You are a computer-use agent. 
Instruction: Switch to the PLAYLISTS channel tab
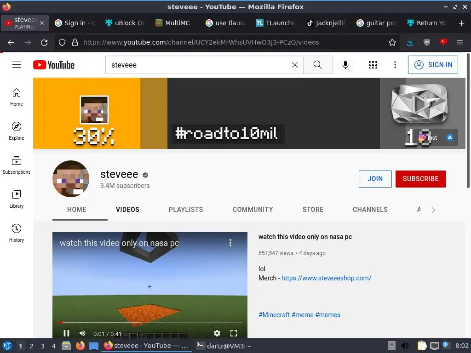pos(186,210)
